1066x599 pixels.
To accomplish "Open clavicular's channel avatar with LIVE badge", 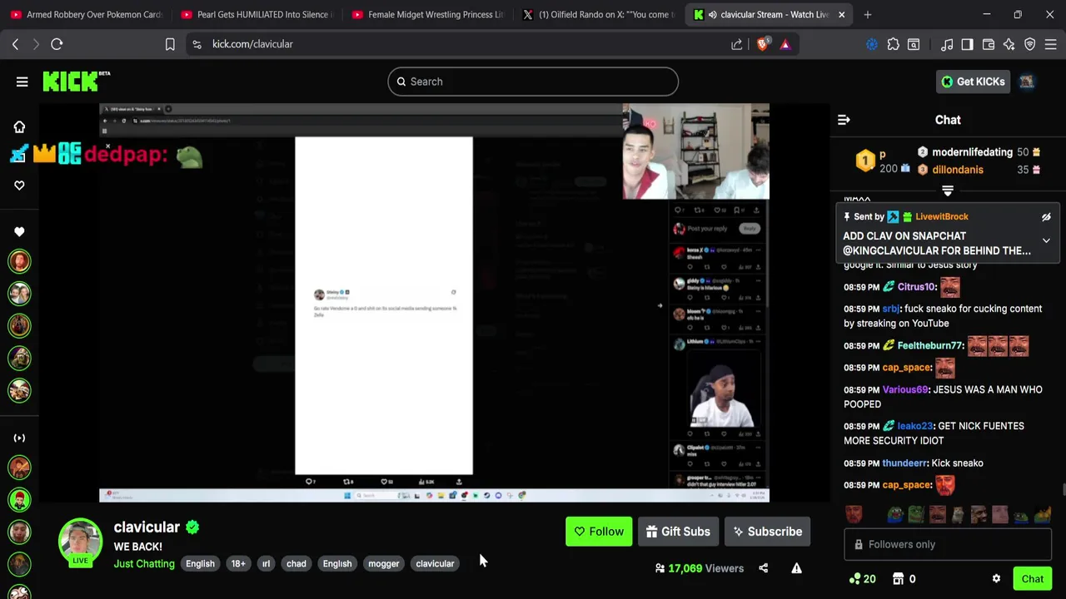I will click(80, 542).
